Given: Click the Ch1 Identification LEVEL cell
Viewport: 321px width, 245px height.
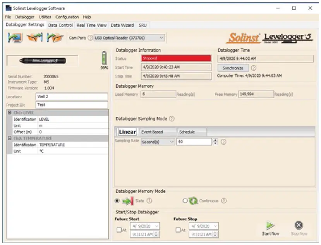Looking at the screenshot, I should [x=73, y=119].
